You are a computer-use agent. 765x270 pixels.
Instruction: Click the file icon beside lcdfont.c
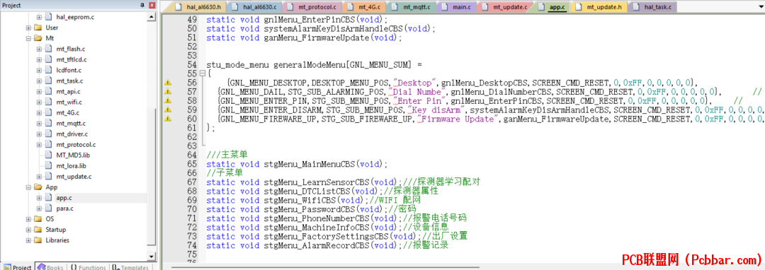point(48,70)
